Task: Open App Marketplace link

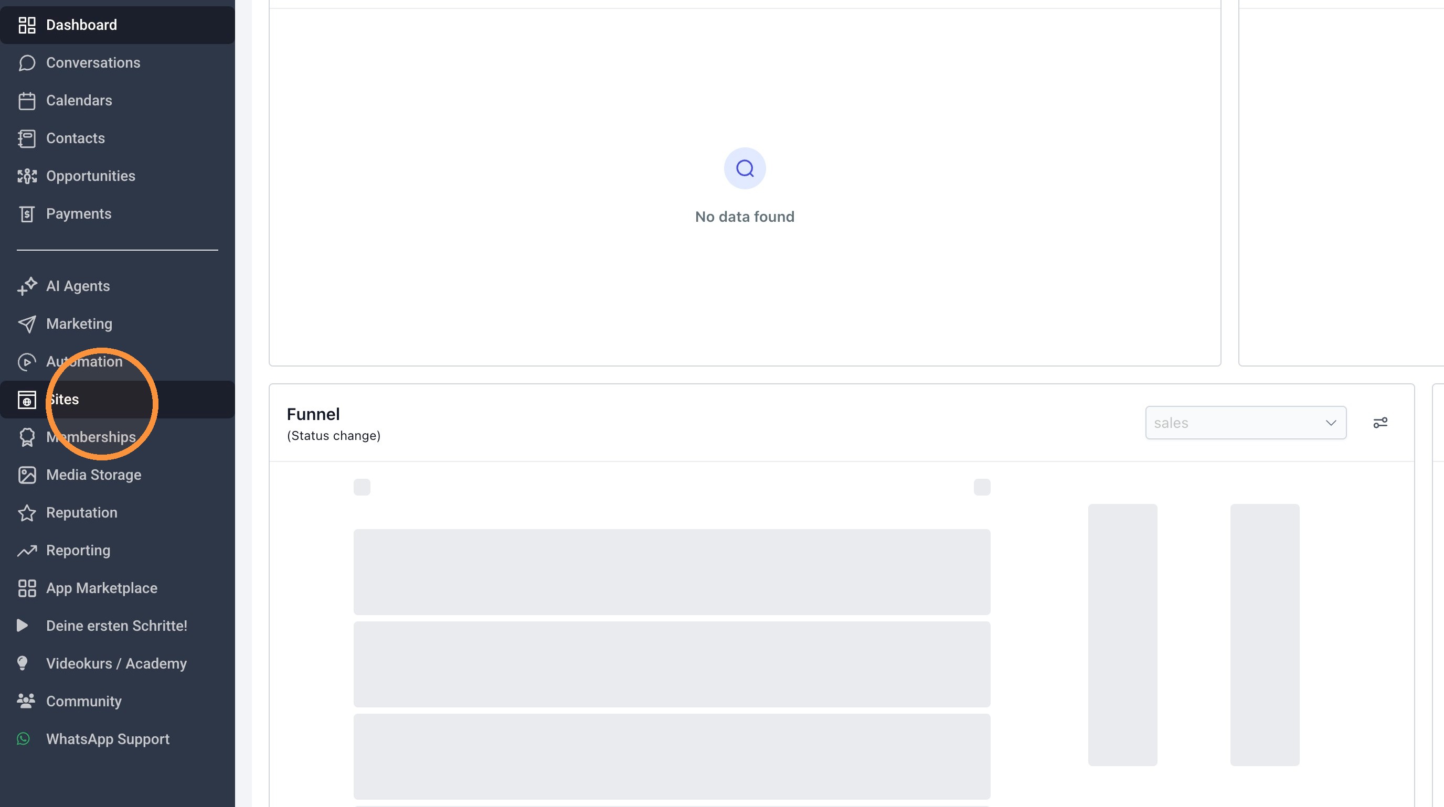Action: pyautogui.click(x=117, y=588)
